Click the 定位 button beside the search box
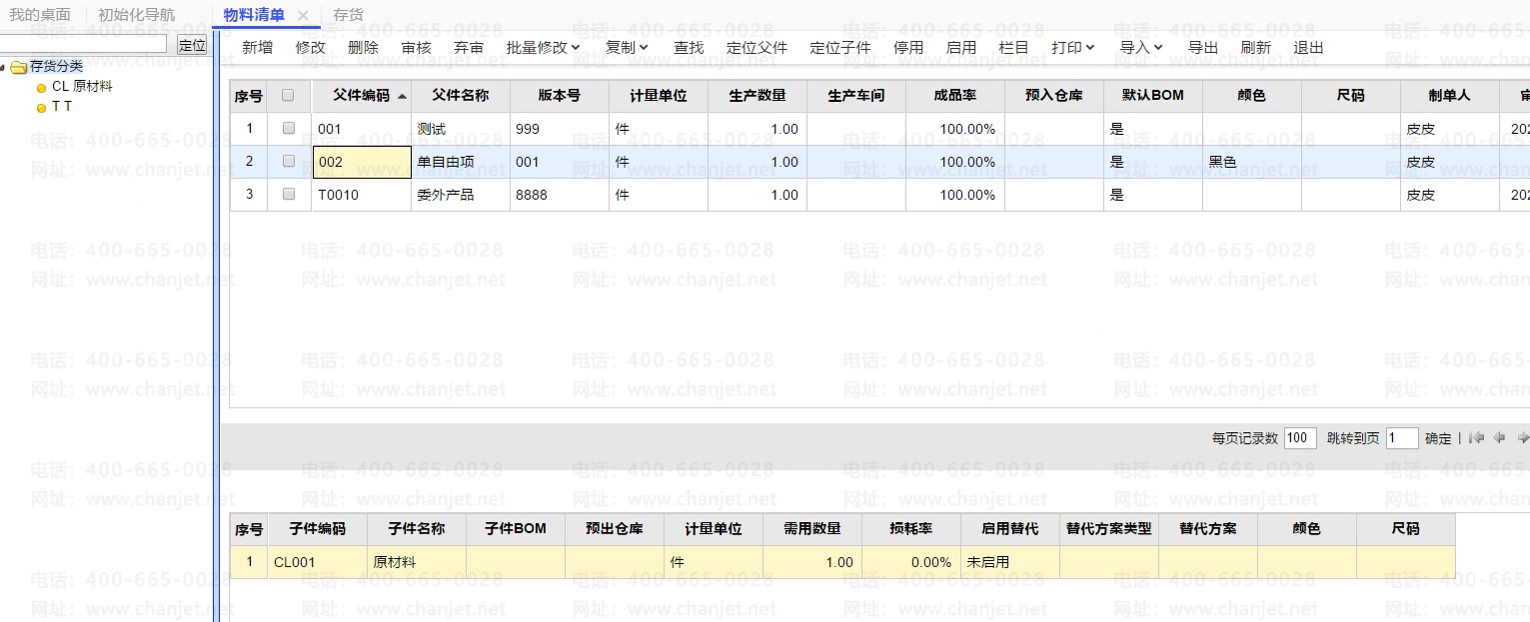 [x=191, y=44]
